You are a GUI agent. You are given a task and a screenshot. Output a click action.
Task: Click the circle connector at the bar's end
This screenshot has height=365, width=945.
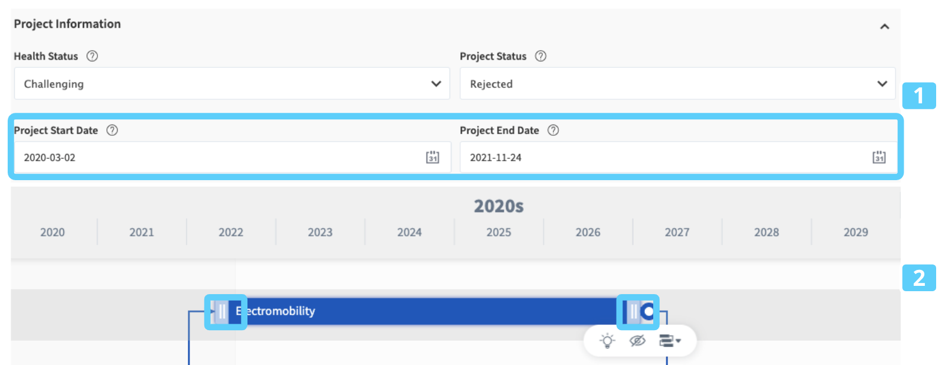(x=649, y=311)
